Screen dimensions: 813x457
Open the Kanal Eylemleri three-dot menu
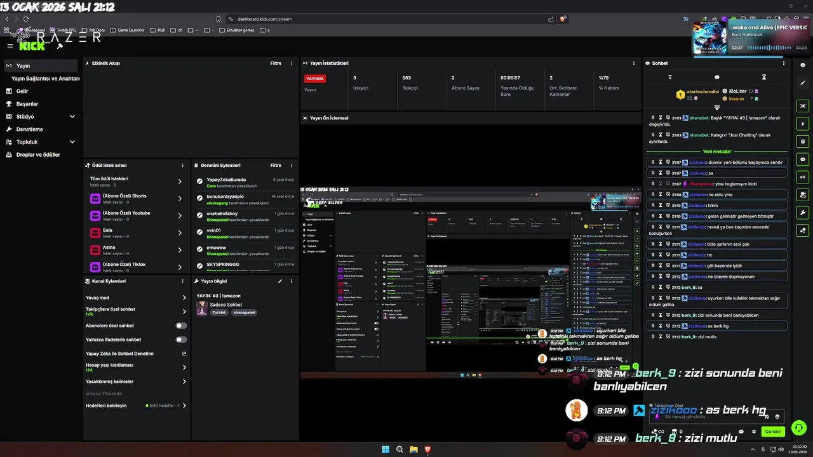tap(182, 281)
